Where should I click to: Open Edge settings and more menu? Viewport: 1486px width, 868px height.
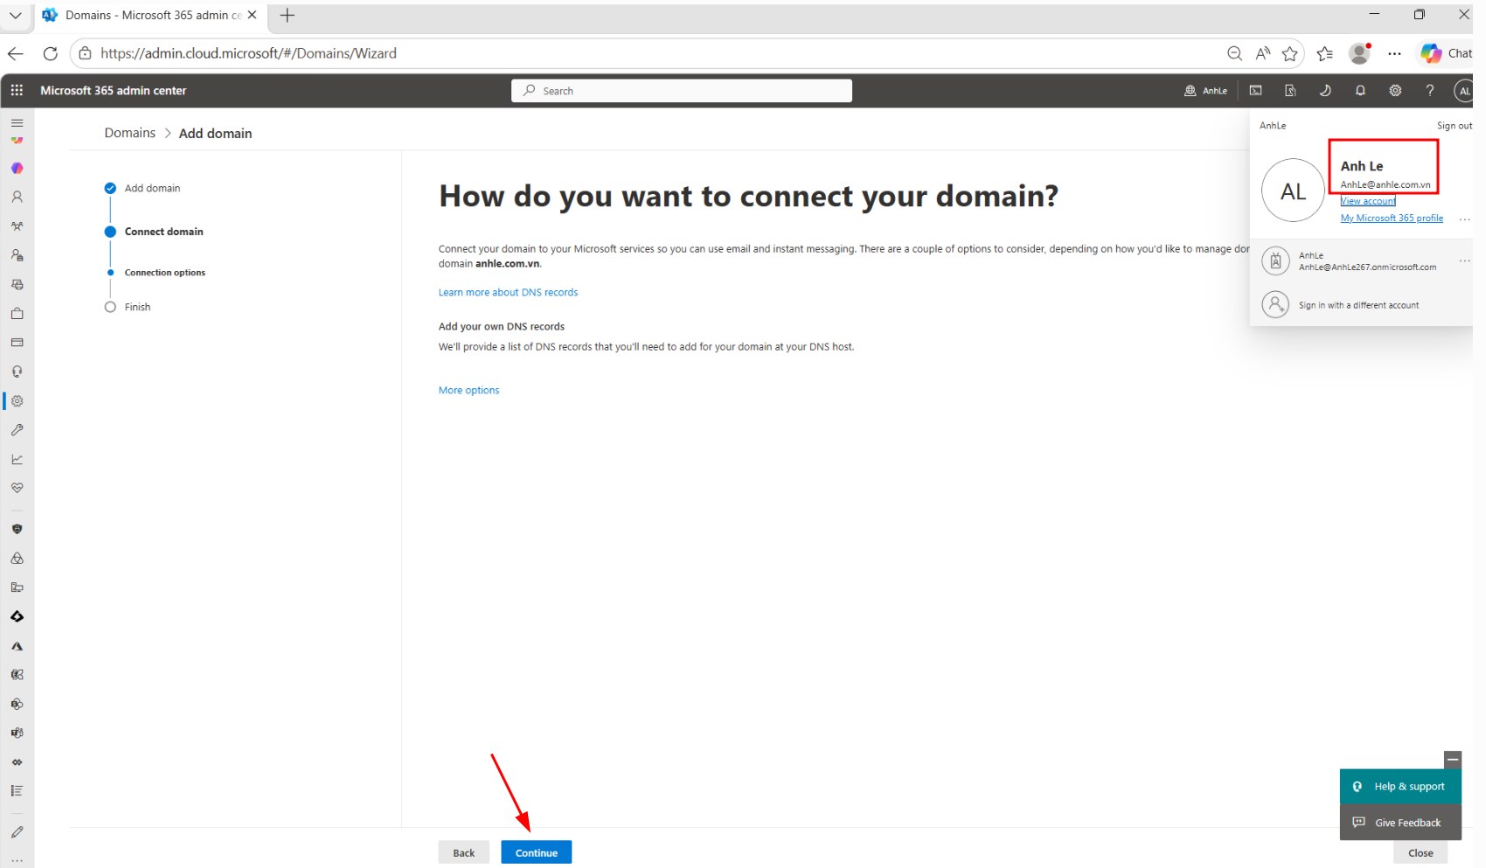tap(1394, 53)
